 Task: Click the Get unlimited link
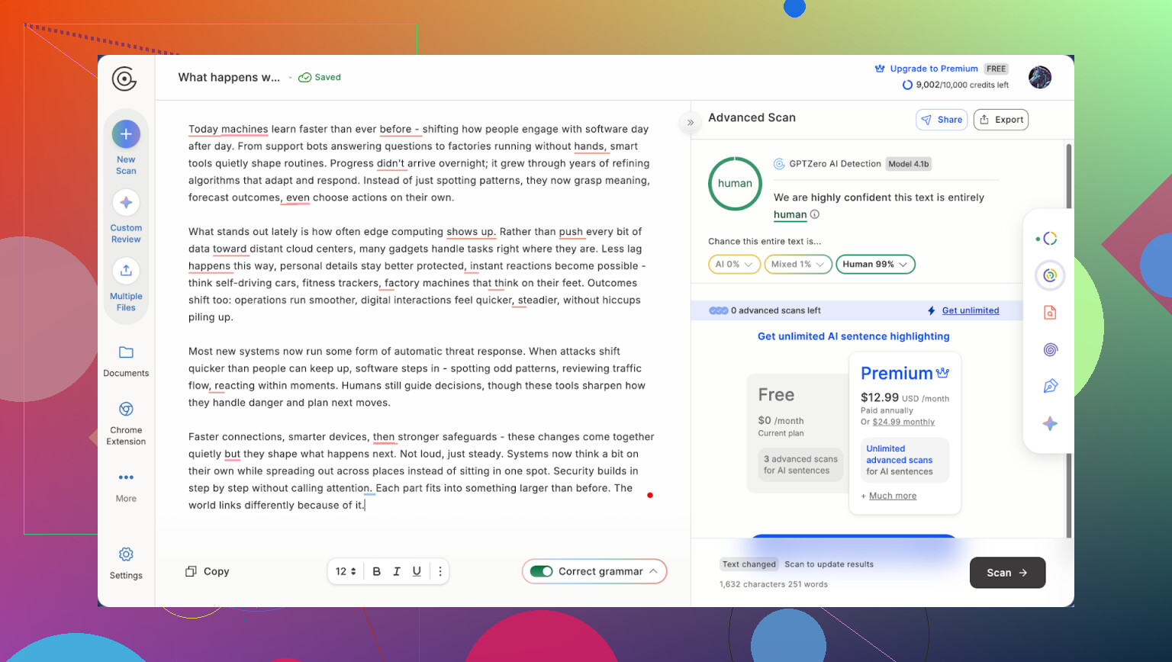pos(970,310)
